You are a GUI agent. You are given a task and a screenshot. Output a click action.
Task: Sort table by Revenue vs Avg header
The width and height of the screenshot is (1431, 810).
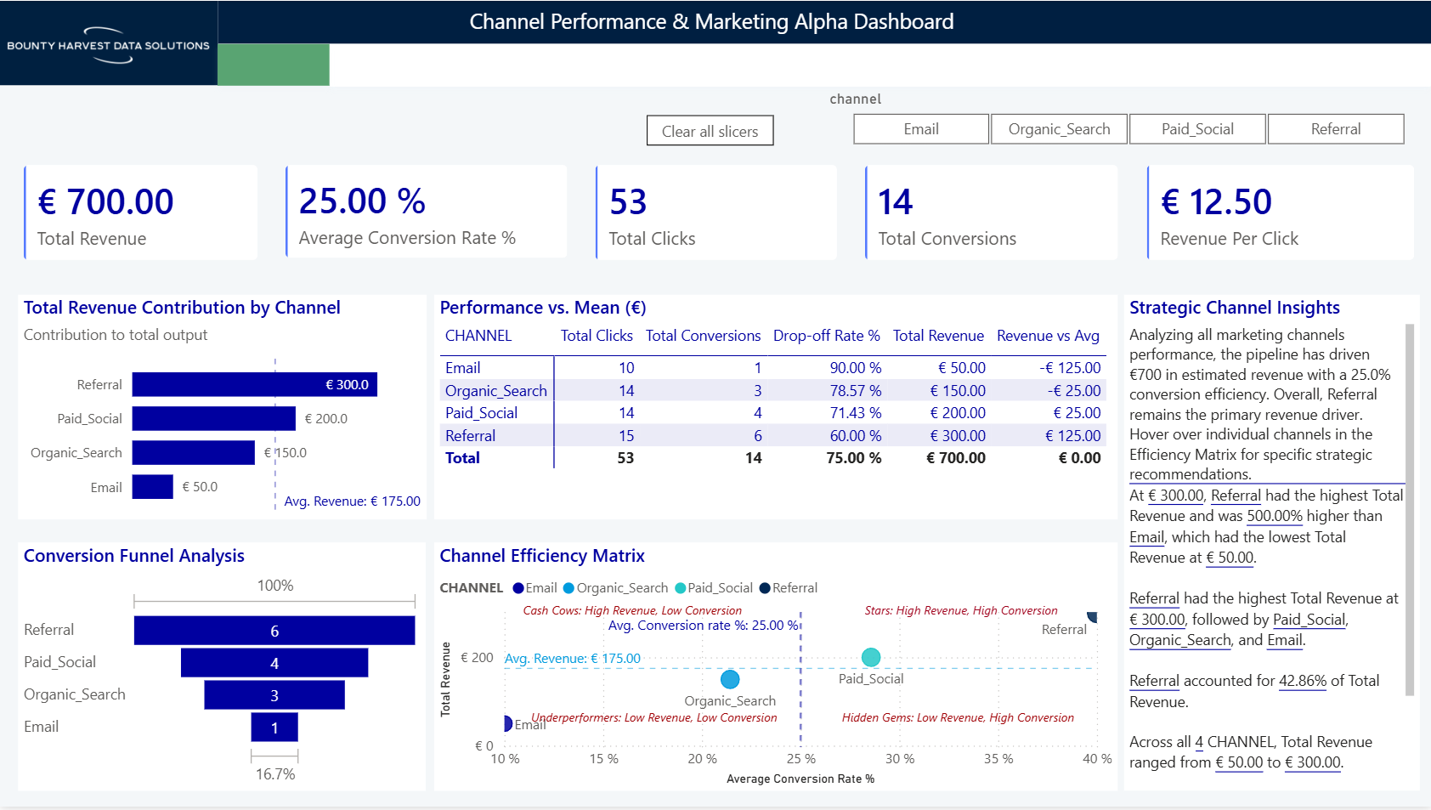click(1048, 336)
